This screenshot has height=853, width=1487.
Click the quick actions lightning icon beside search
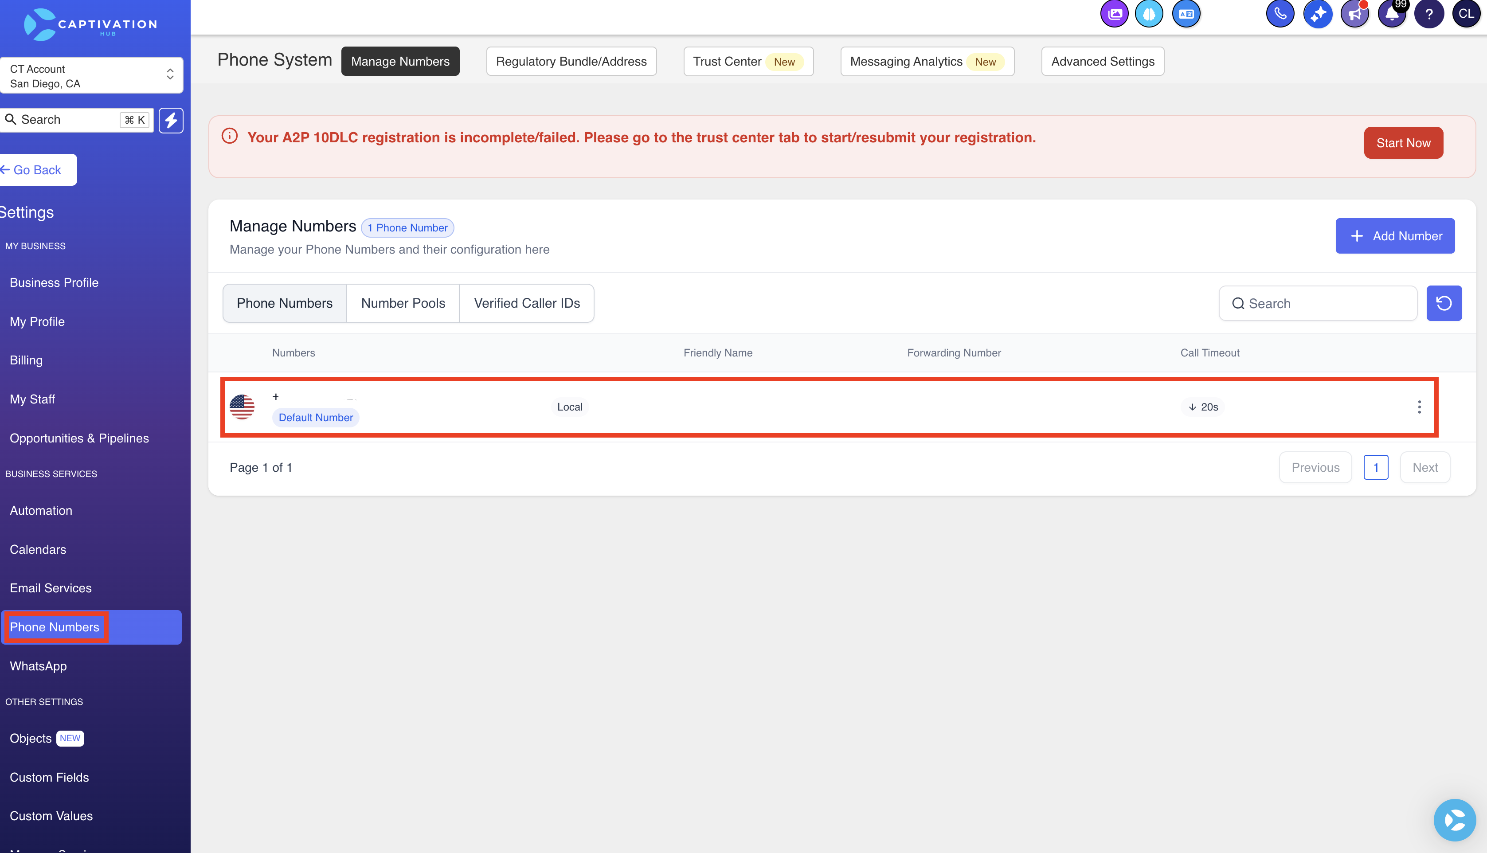pyautogui.click(x=170, y=120)
